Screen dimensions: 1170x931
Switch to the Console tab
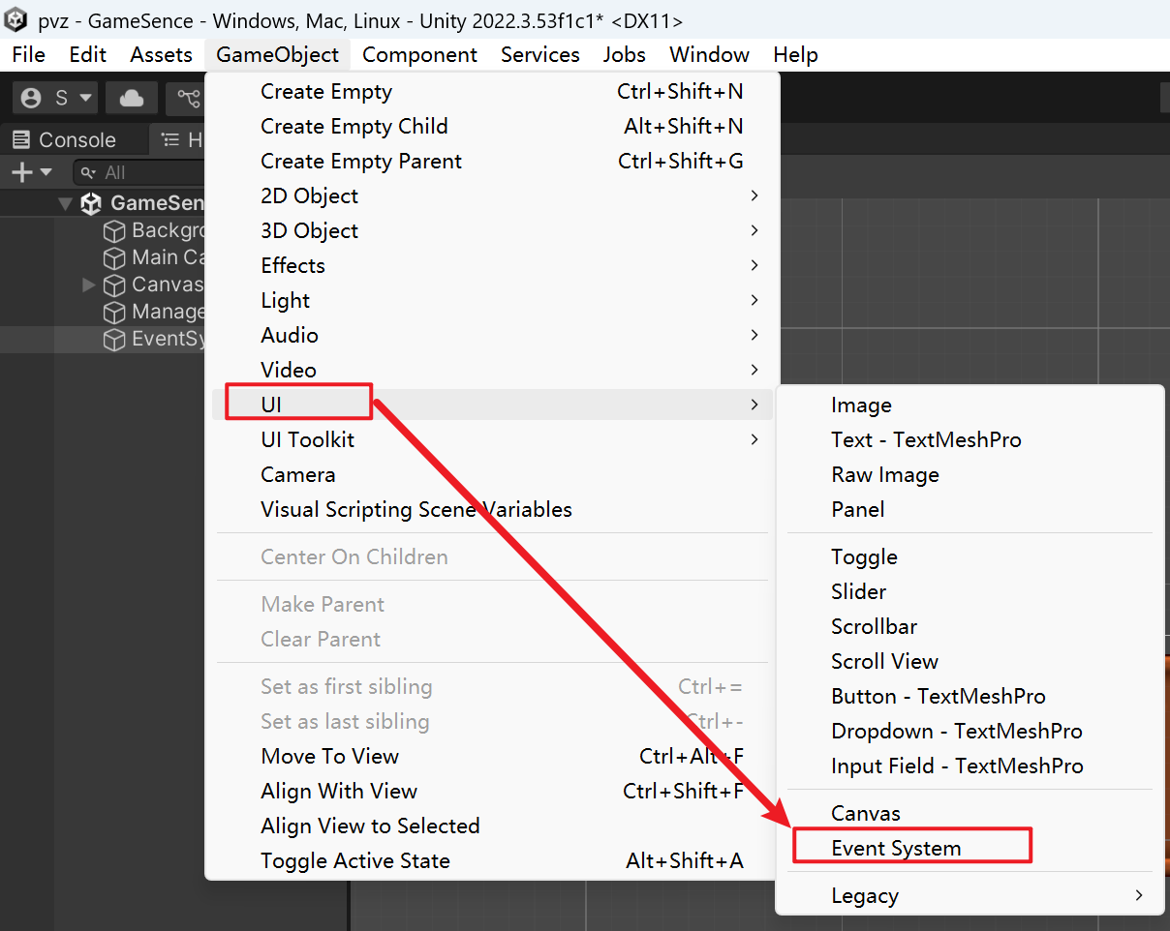pyautogui.click(x=65, y=140)
